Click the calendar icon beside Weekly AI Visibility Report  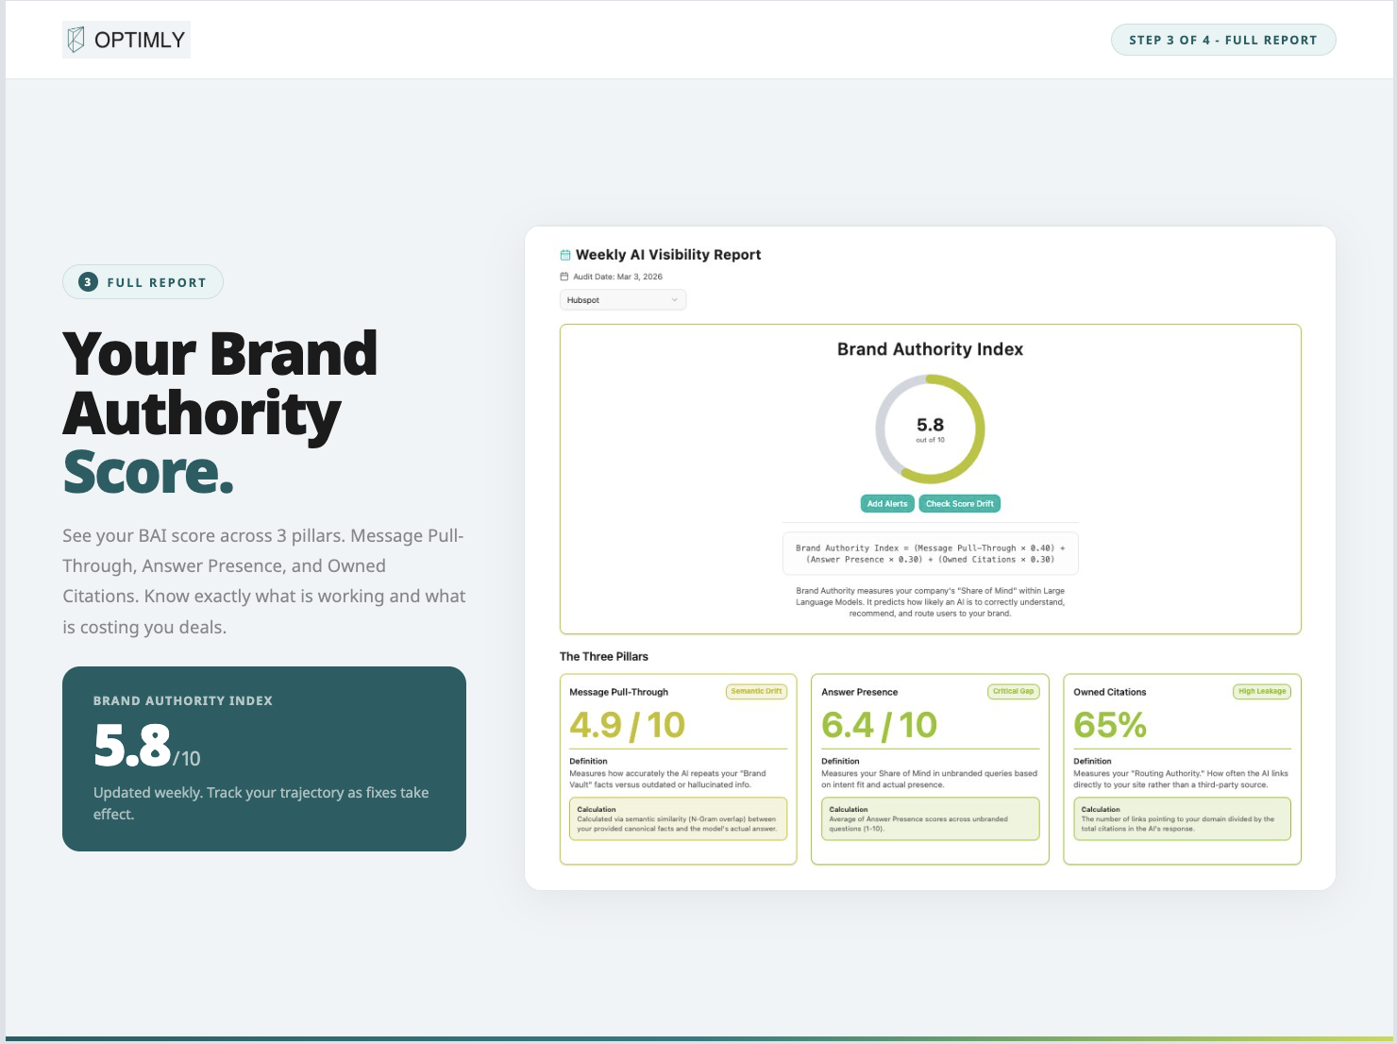tap(564, 254)
